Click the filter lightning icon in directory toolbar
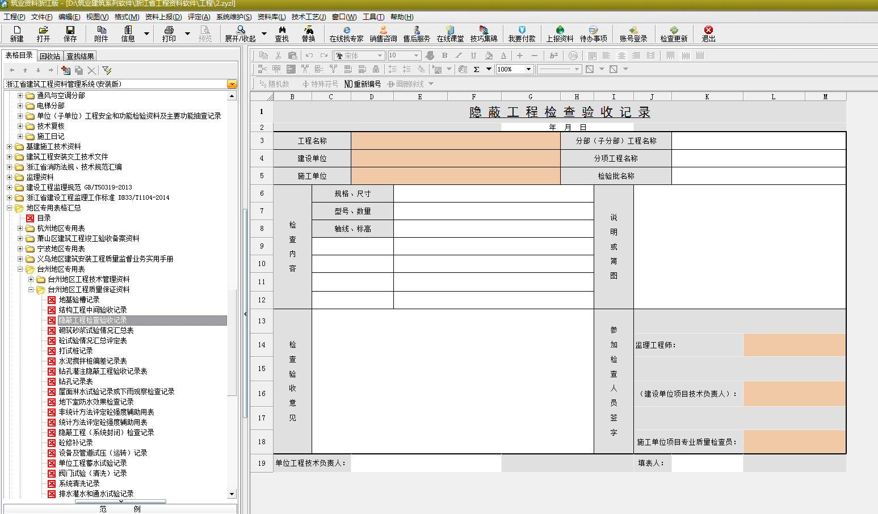This screenshot has width=878, height=514. (x=107, y=70)
